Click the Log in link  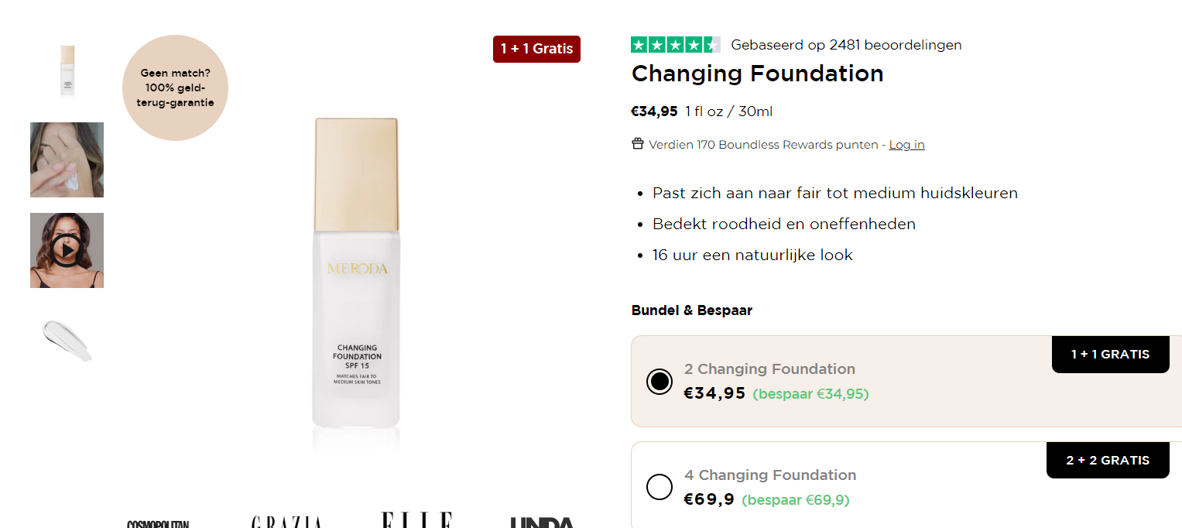tap(906, 145)
